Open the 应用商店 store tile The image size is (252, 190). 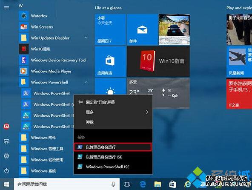click(x=110, y=61)
